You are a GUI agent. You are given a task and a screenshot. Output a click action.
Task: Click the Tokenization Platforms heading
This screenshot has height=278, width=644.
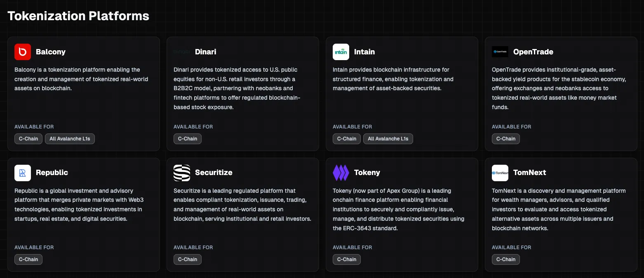point(78,16)
